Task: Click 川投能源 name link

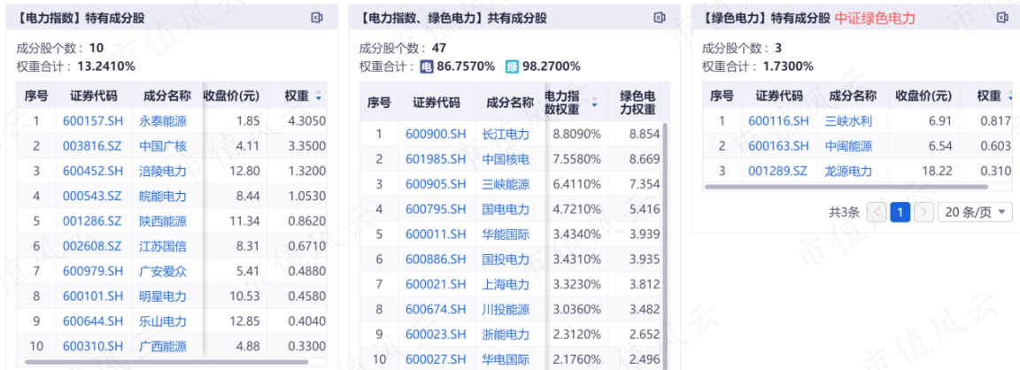Action: click(506, 310)
